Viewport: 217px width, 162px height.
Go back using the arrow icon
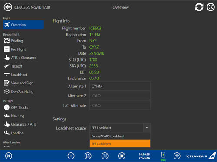[x=8, y=7]
